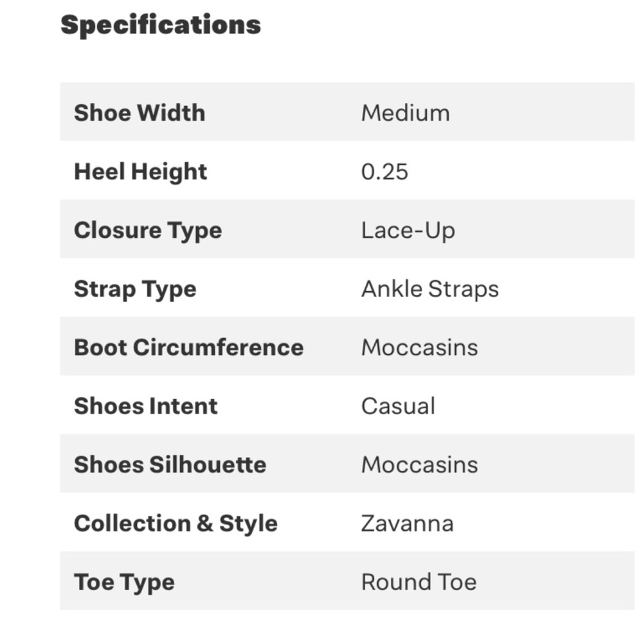Click the Shoes Silhouette label
This screenshot has width=643, height=643.
[x=170, y=464]
